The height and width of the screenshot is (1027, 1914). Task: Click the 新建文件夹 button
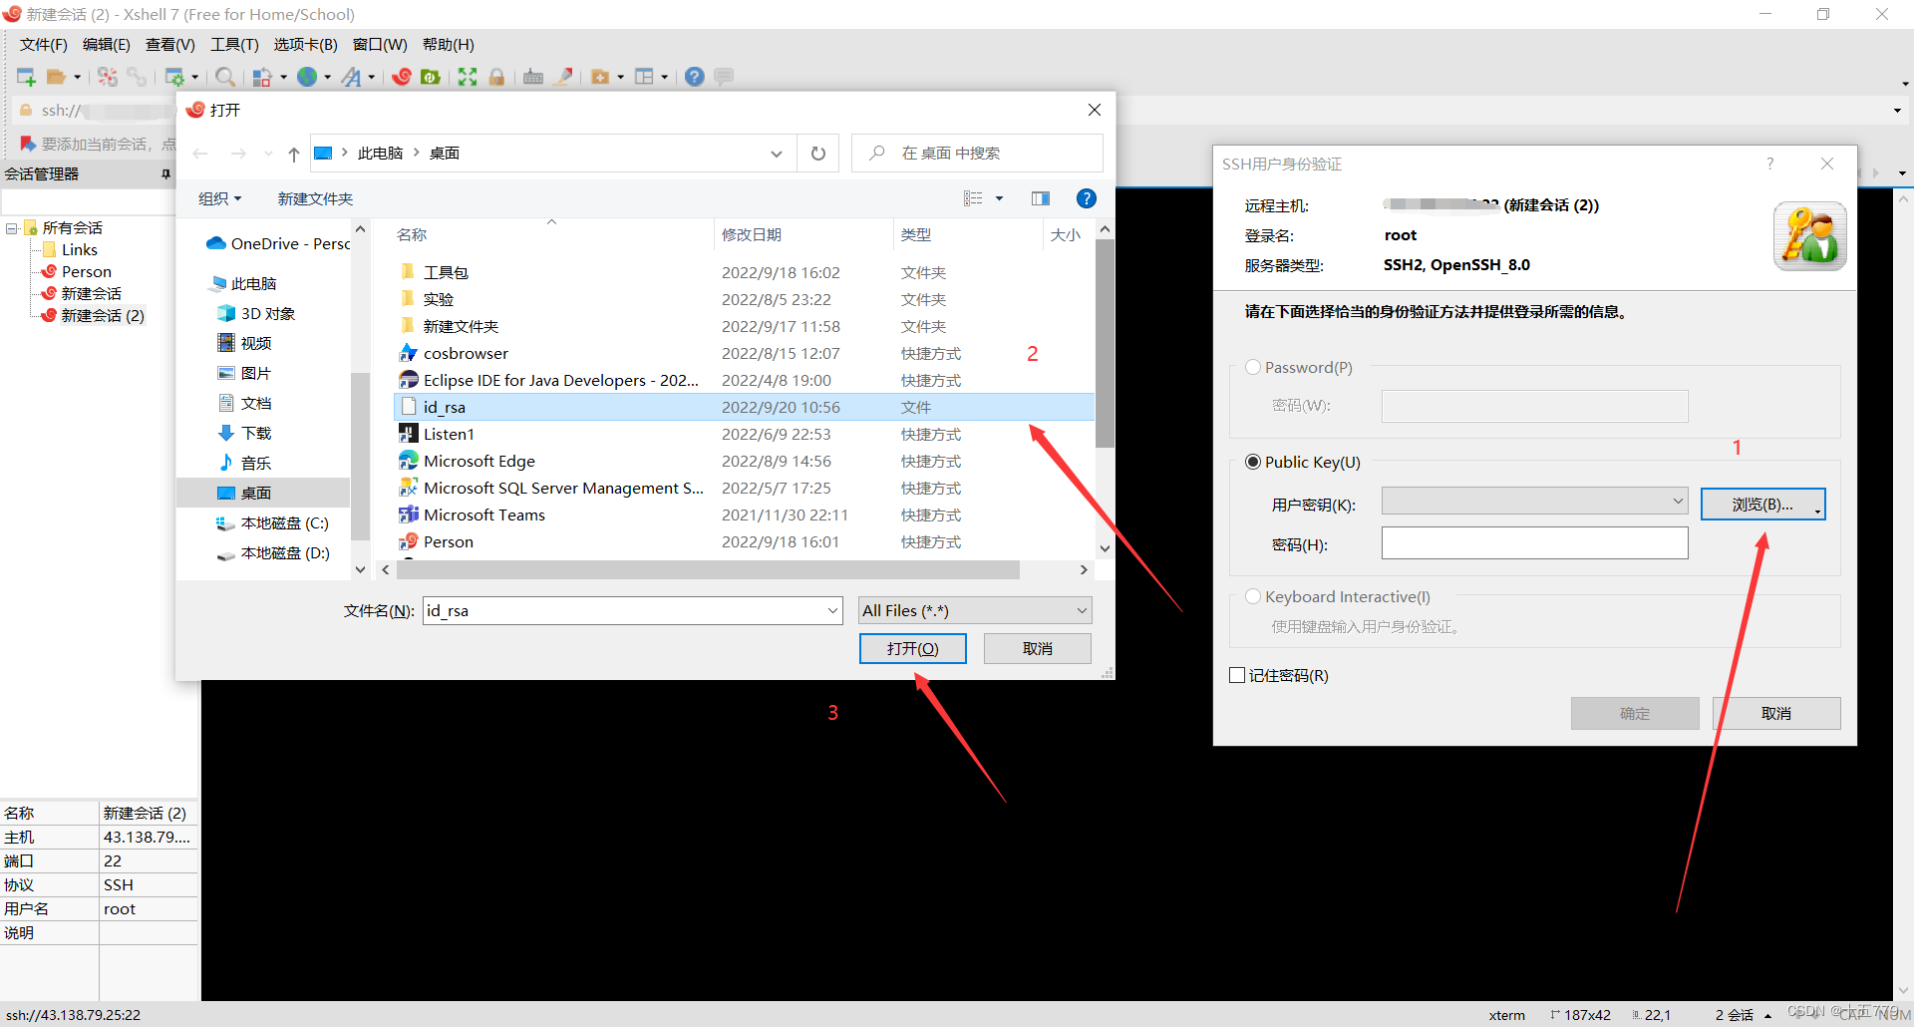tap(315, 198)
